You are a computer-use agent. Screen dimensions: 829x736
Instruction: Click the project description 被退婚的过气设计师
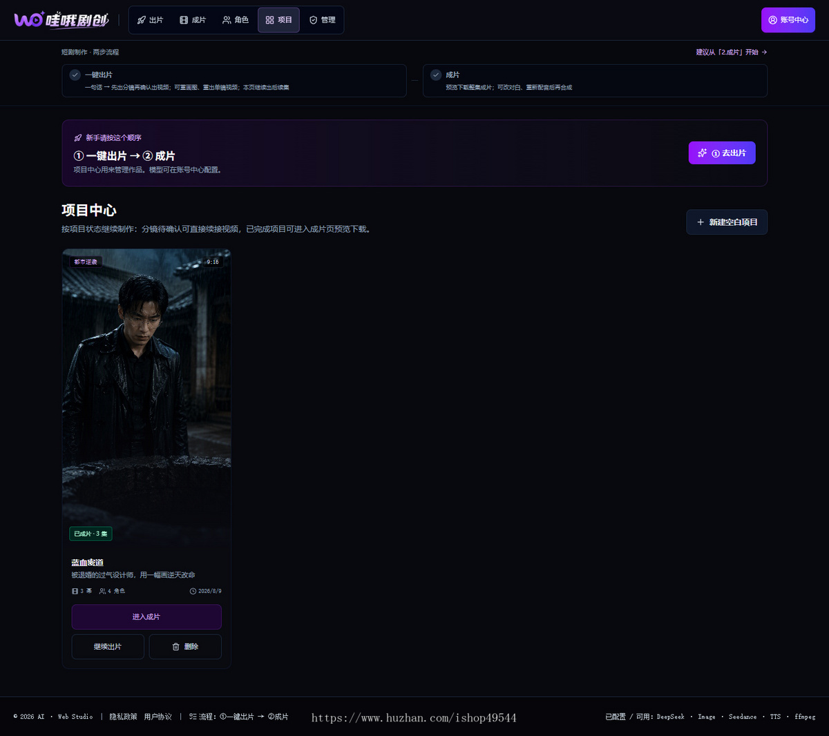tap(133, 575)
